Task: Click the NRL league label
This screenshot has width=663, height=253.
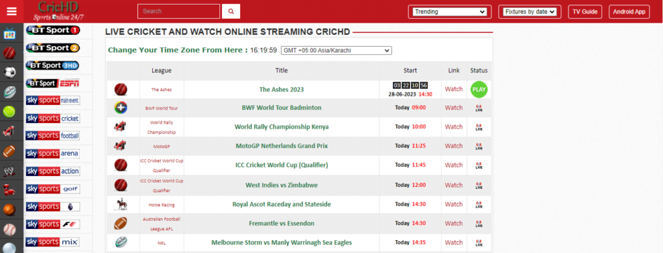Action: coord(161,243)
